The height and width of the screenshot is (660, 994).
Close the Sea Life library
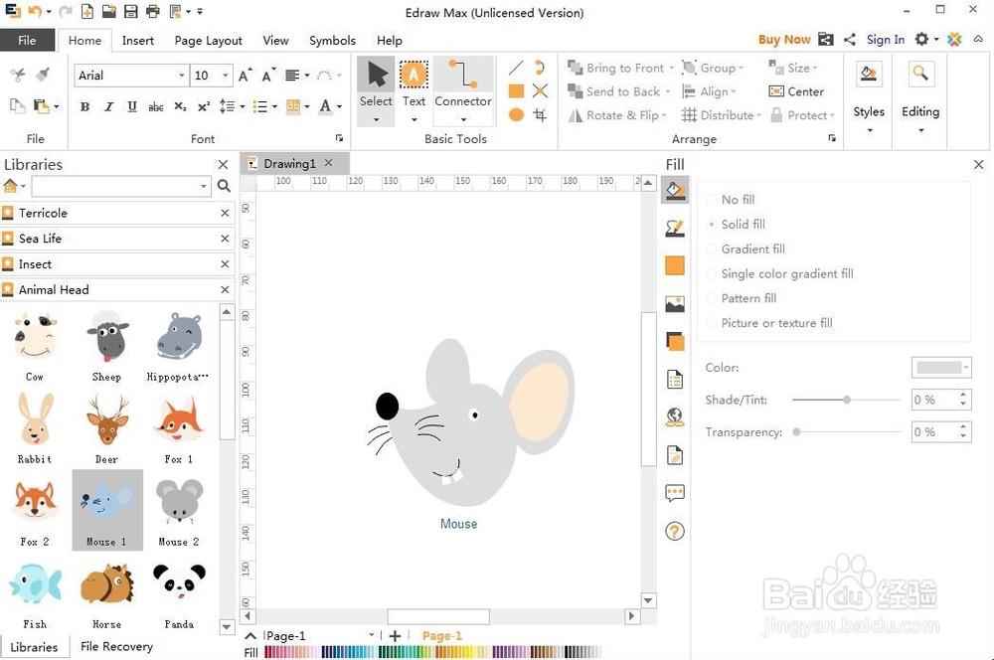(225, 239)
